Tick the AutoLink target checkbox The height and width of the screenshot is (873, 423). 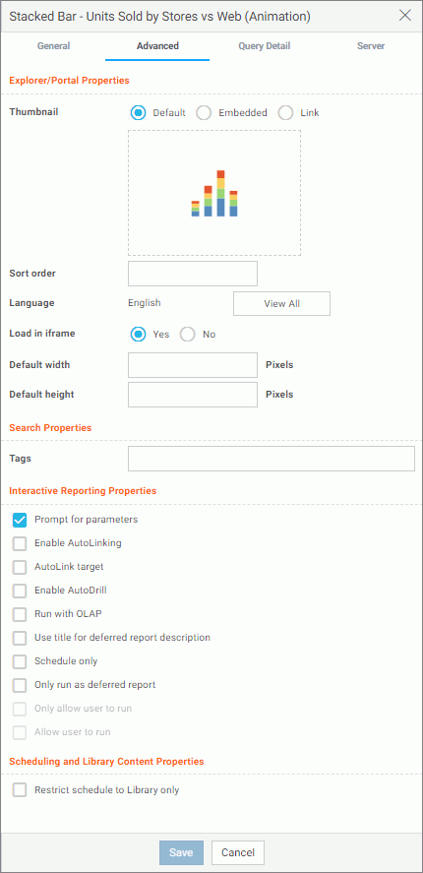click(20, 567)
